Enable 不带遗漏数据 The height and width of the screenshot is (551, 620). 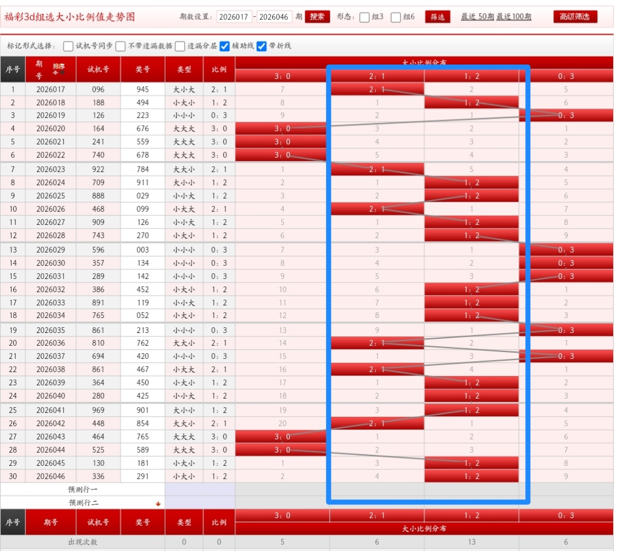tap(121, 45)
